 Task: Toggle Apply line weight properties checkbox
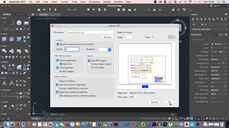[x=57, y=92]
